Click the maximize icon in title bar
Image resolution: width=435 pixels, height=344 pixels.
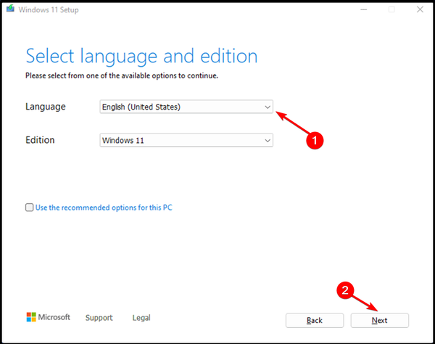coord(391,9)
